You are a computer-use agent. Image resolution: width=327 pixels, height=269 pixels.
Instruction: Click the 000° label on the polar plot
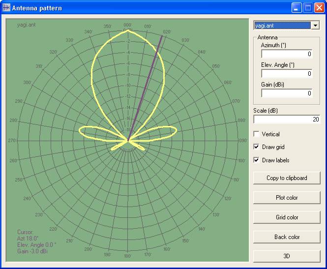(x=127, y=25)
